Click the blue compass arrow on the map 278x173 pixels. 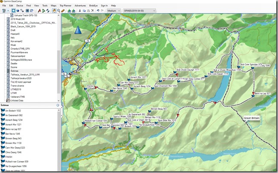(78, 30)
